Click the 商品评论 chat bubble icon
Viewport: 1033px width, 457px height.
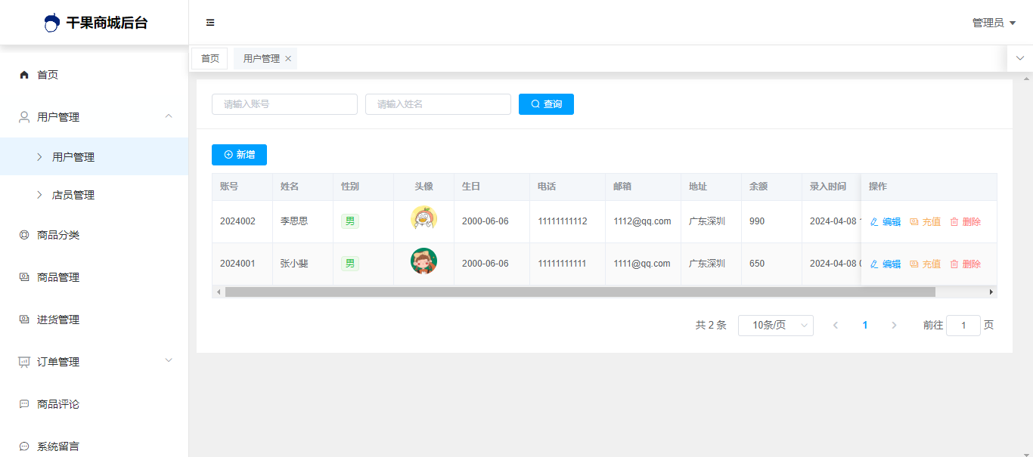(24, 404)
